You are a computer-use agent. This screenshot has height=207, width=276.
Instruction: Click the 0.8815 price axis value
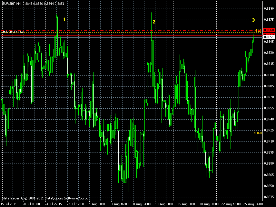point(269,64)
